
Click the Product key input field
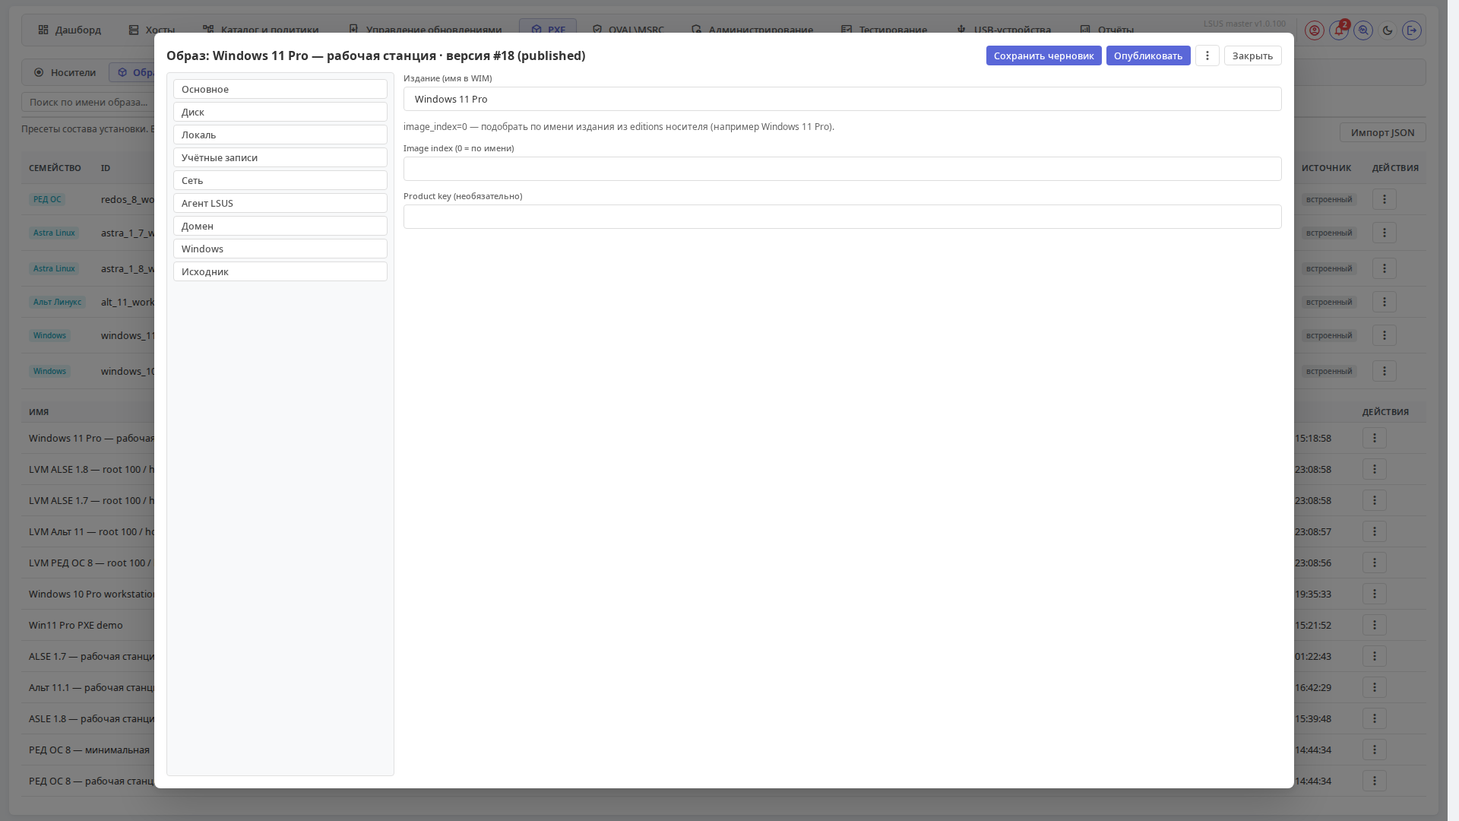pos(843,217)
